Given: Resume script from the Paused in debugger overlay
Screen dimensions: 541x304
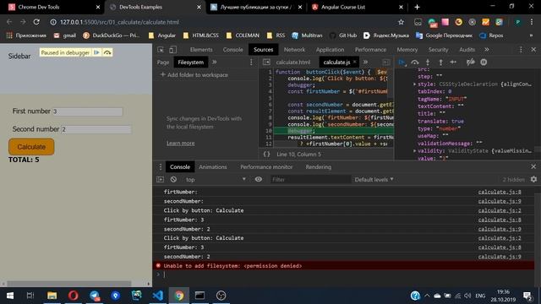Looking at the screenshot, I should coord(96,52).
